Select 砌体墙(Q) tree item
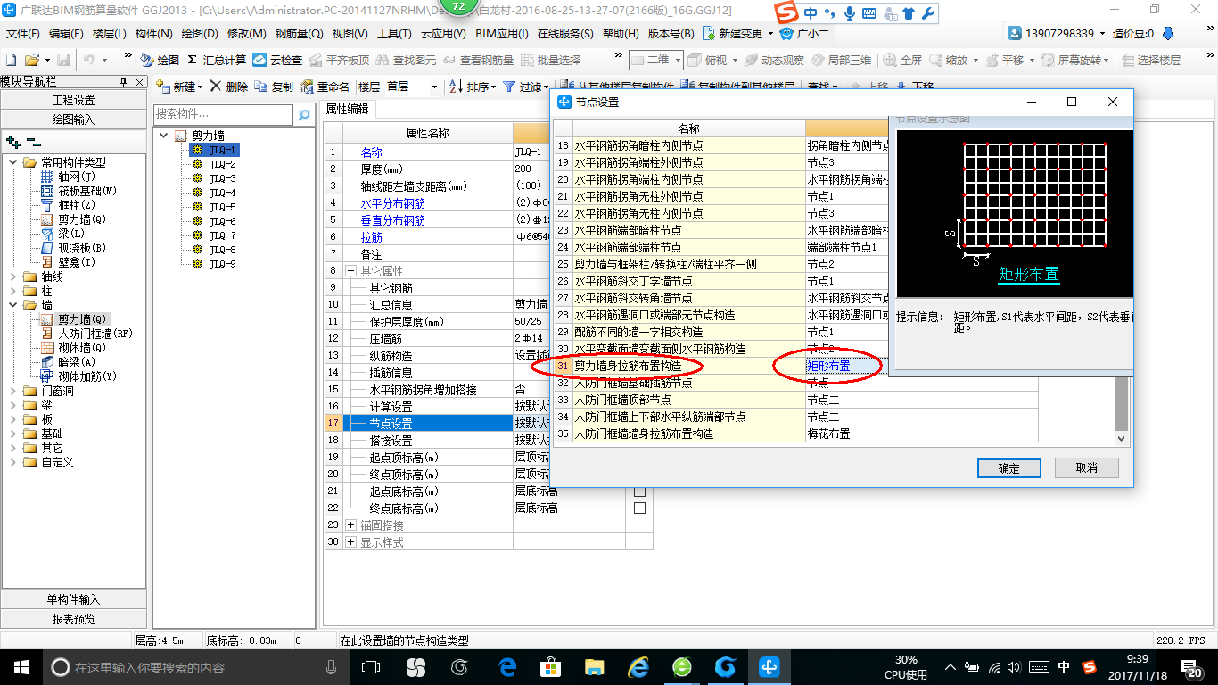Viewport: 1218px width, 685px height. tap(73, 348)
